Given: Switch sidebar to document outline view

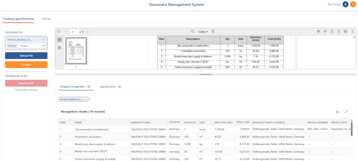Looking at the screenshot, I should tap(60, 48).
